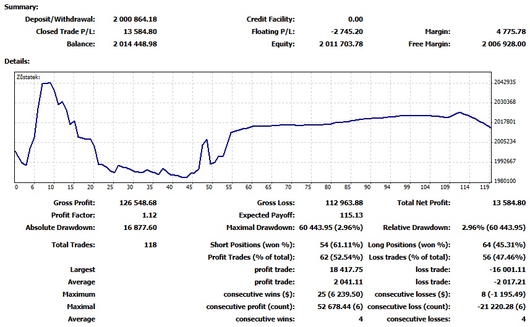
Task: Select the Gross Profit value 126 548.68
Action: 138,203
